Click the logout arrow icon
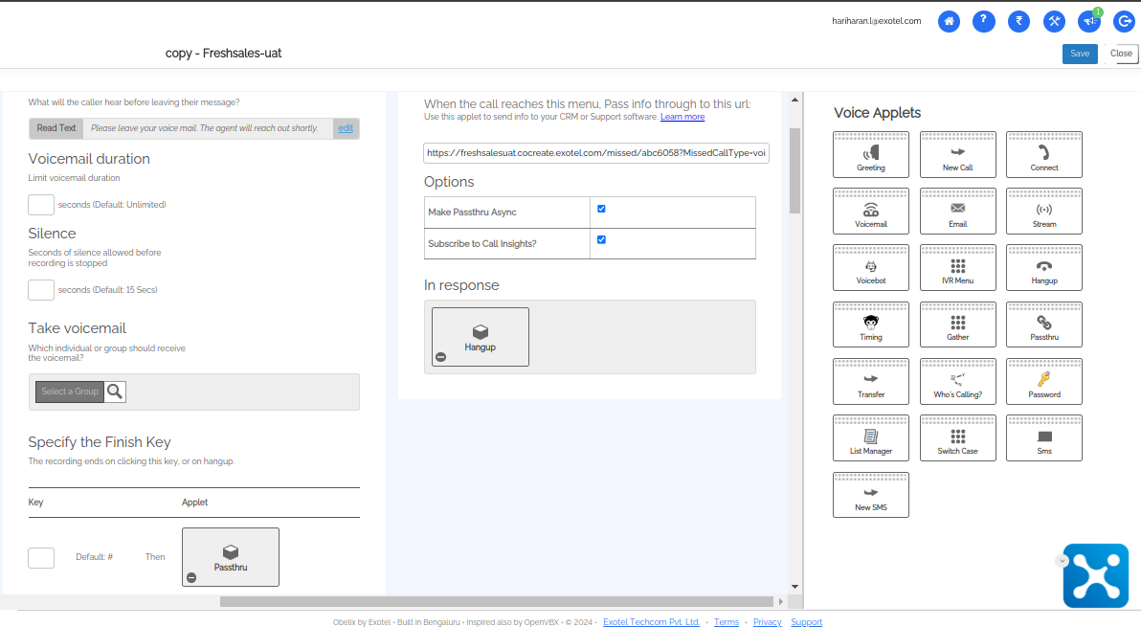Screen dimensions: 1141x627 click(1125, 21)
